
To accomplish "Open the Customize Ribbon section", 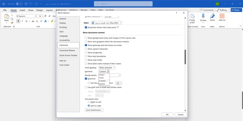I will pyautogui.click(x=67, y=51).
